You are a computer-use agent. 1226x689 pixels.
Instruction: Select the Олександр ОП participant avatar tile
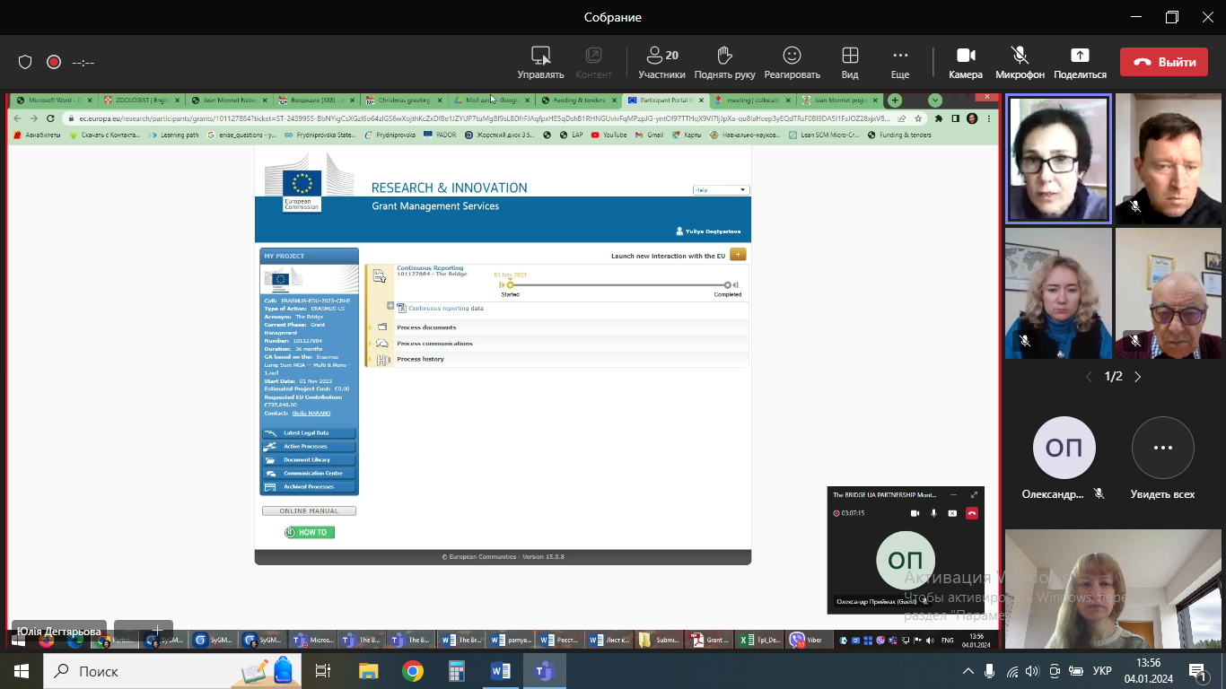(1064, 448)
